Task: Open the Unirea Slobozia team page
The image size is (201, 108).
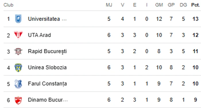Action: tap(47, 67)
